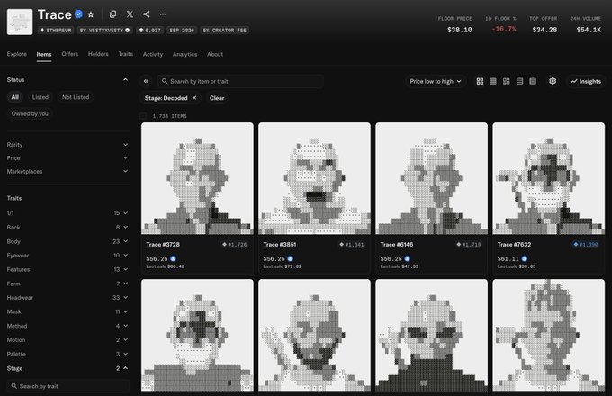
Task: Open the Analytics tab
Action: [184, 54]
